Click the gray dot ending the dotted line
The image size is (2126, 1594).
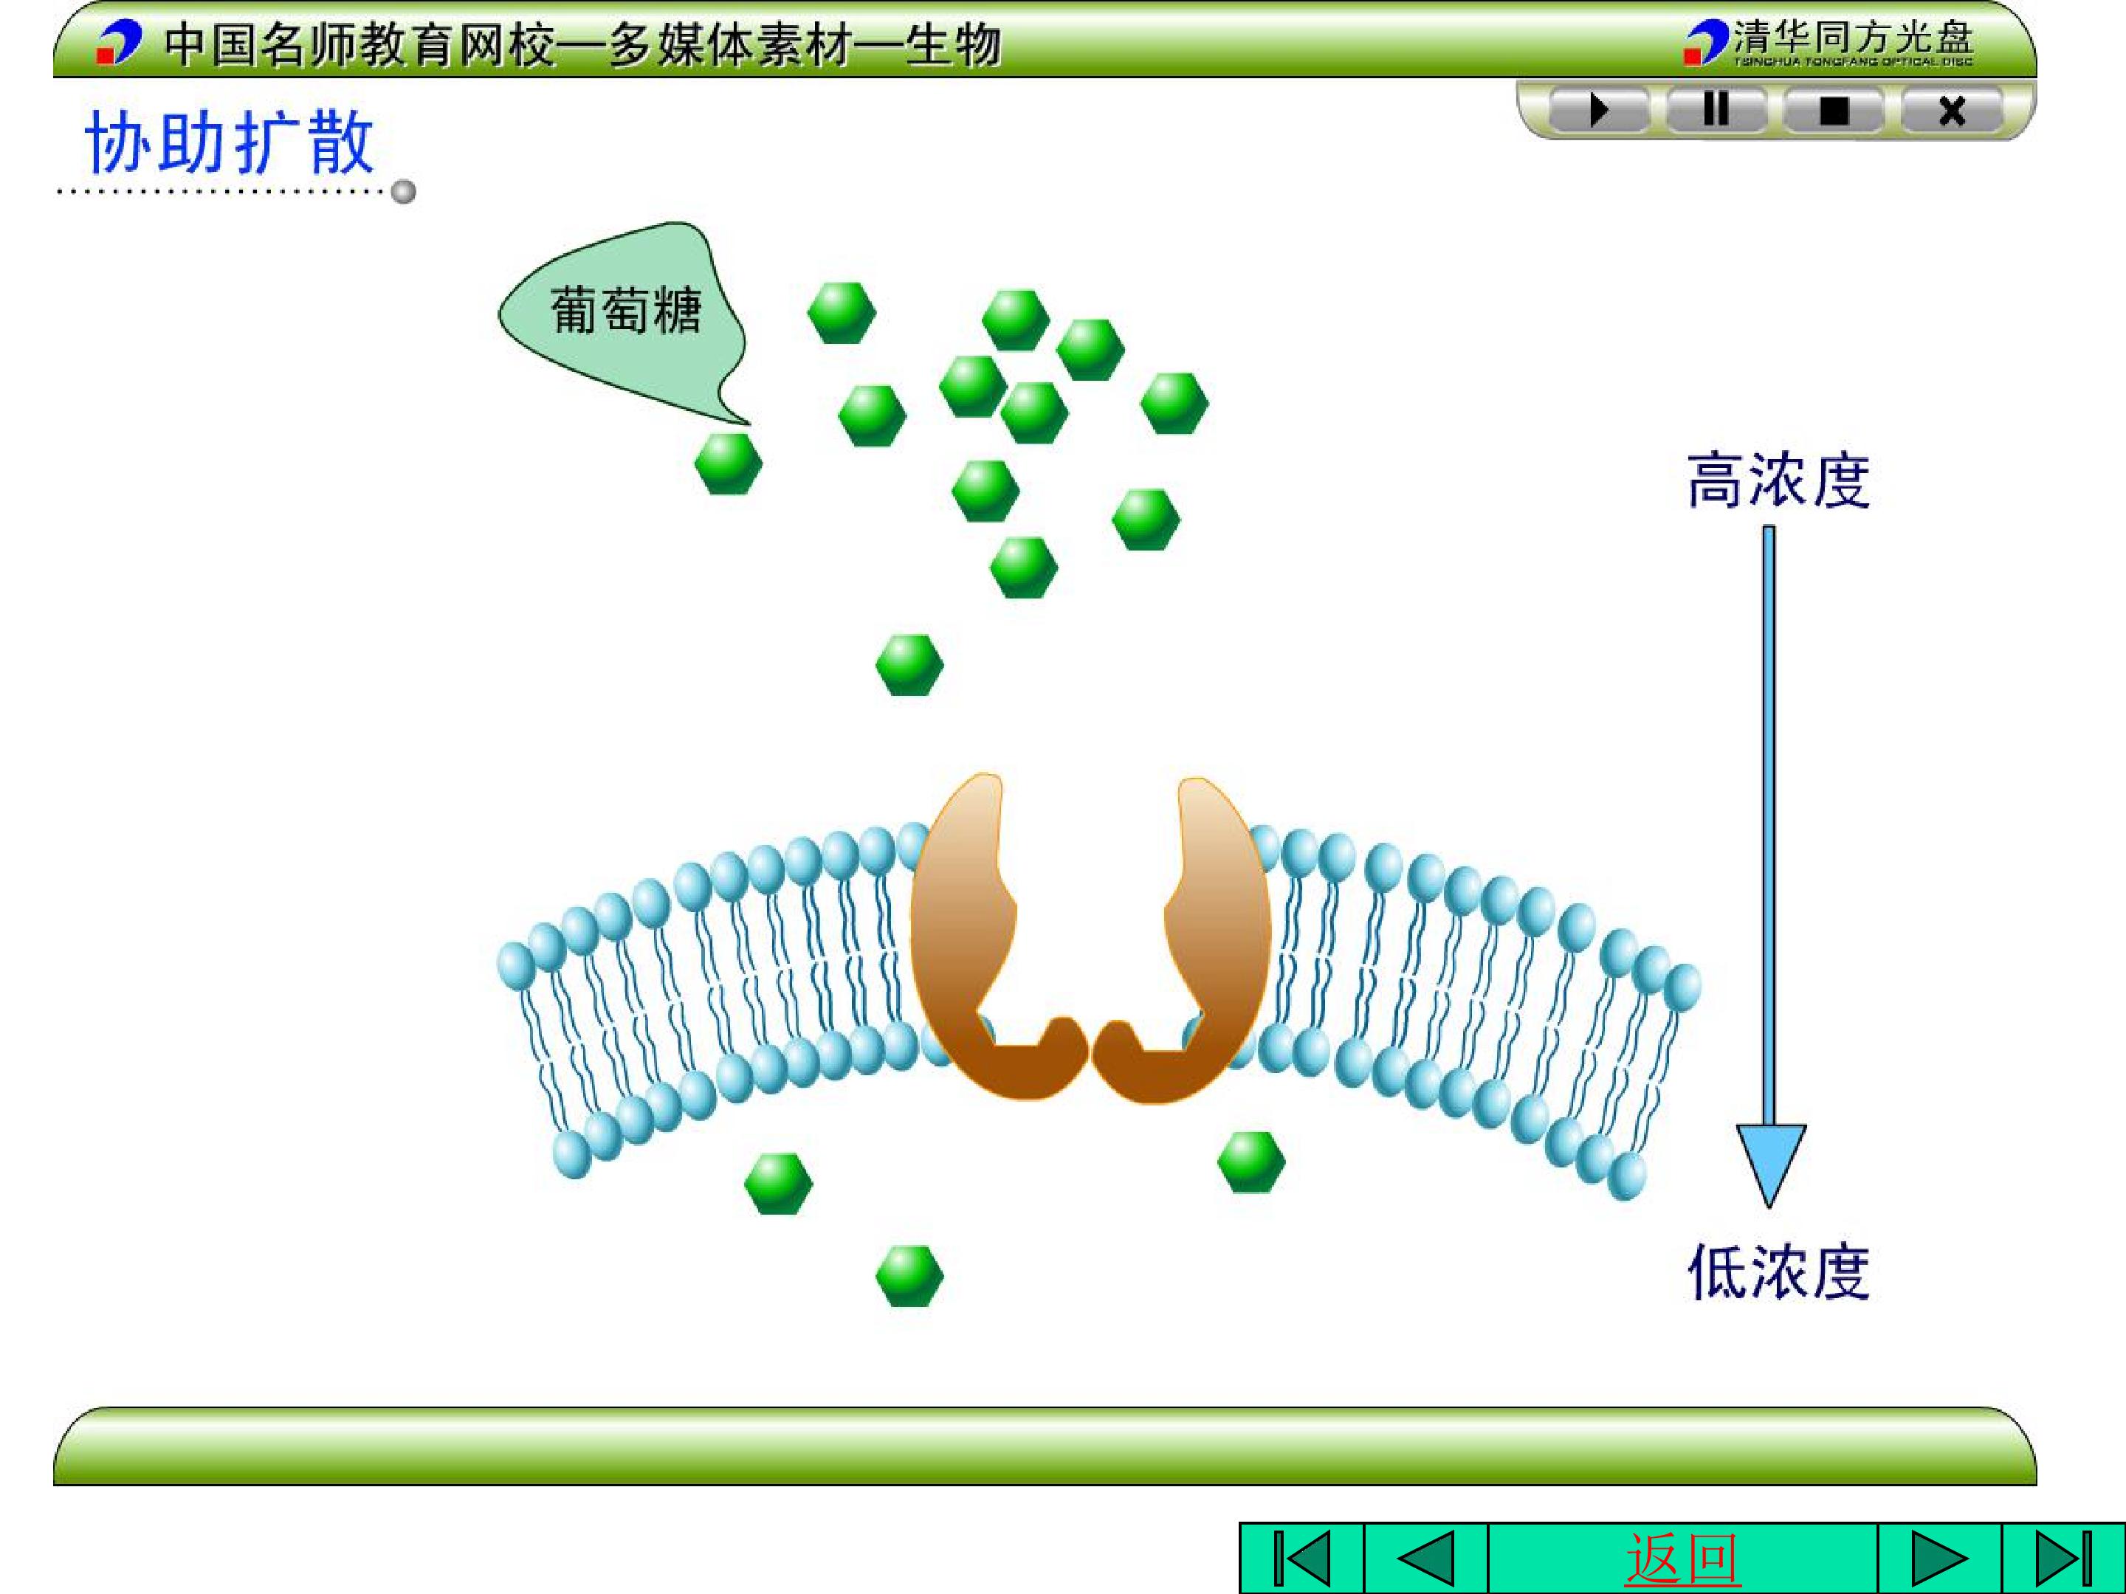click(x=404, y=191)
